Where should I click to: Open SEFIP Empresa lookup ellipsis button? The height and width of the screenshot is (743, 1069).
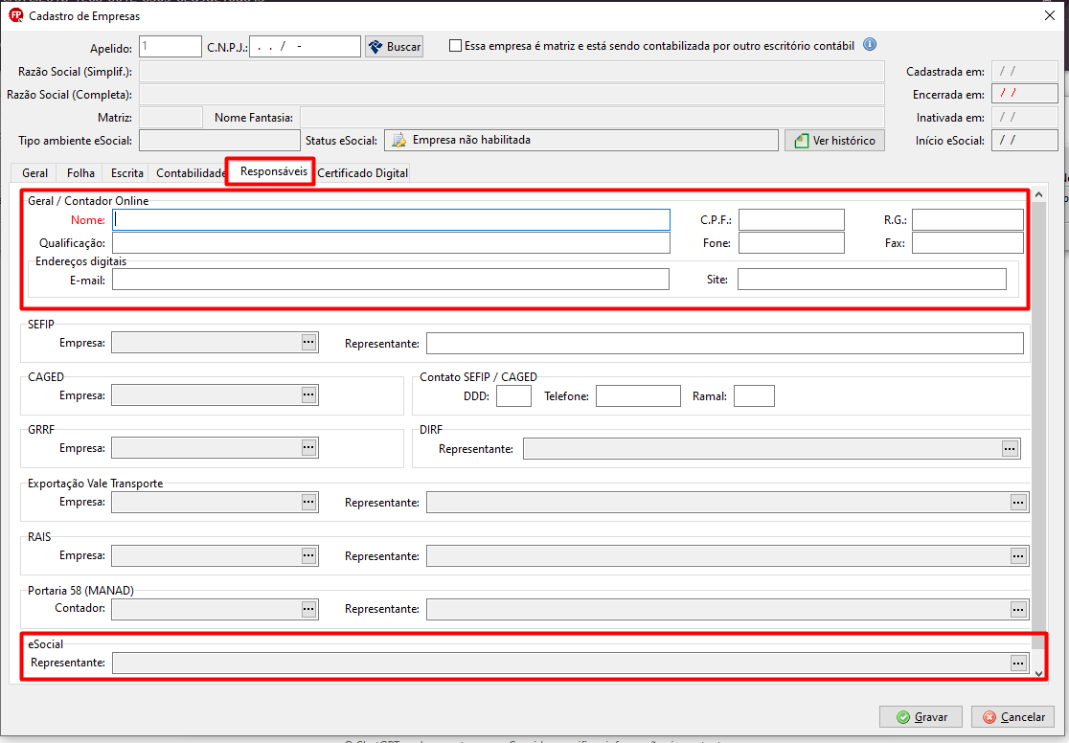(x=308, y=342)
